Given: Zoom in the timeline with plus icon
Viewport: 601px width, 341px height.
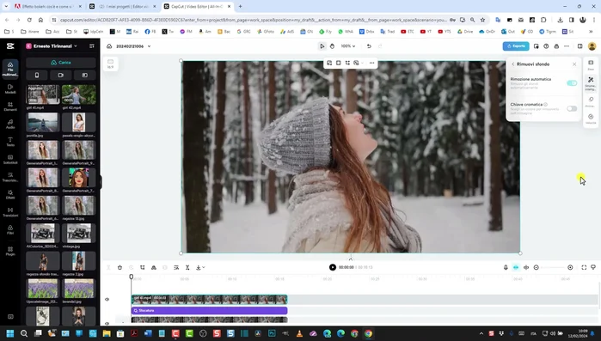Looking at the screenshot, I should pyautogui.click(x=570, y=267).
